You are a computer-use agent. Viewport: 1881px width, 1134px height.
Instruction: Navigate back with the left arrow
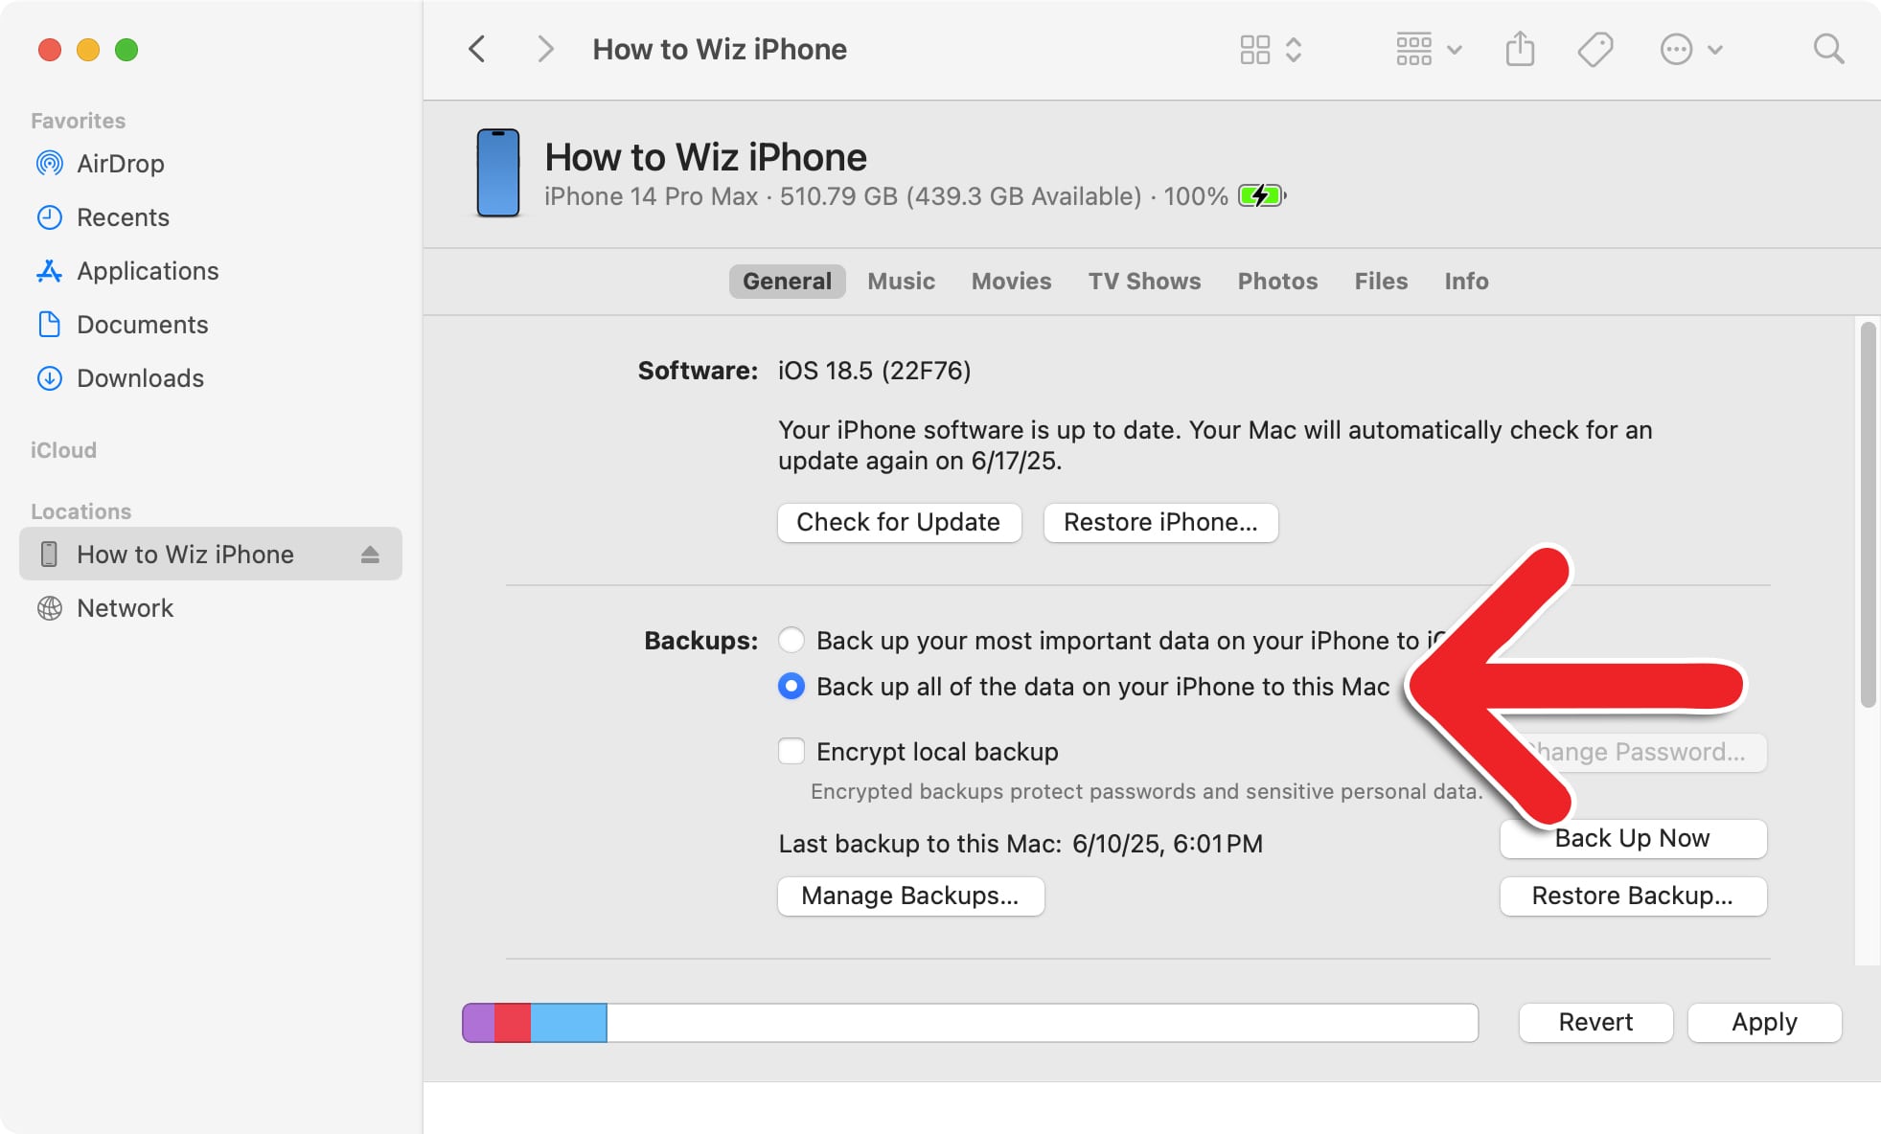pyautogui.click(x=476, y=48)
